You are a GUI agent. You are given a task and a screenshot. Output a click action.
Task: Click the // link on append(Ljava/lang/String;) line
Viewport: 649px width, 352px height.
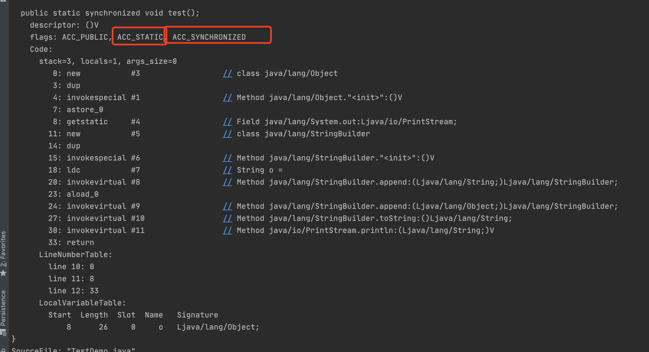[x=227, y=182]
